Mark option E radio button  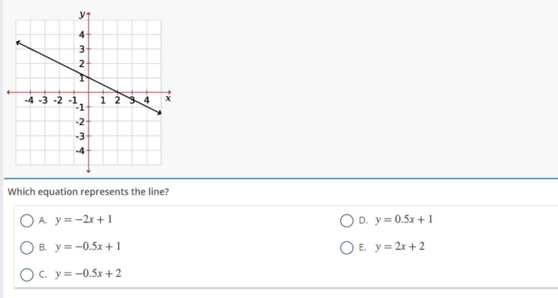pos(347,247)
